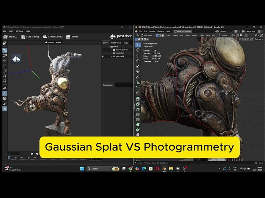Select the Select Box tool in Blender
Screen dimensions: 265x198
pyautogui.click(x=138, y=45)
